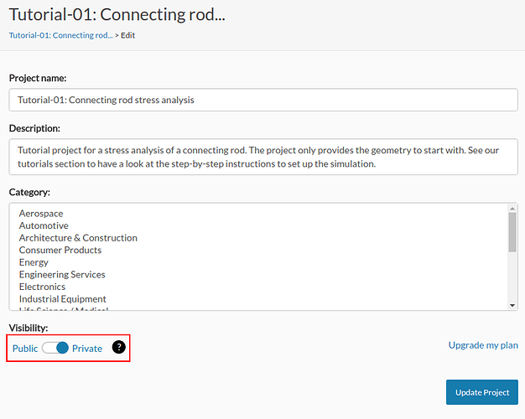Pick Energy from the Category list
The image size is (525, 419).
click(x=34, y=262)
